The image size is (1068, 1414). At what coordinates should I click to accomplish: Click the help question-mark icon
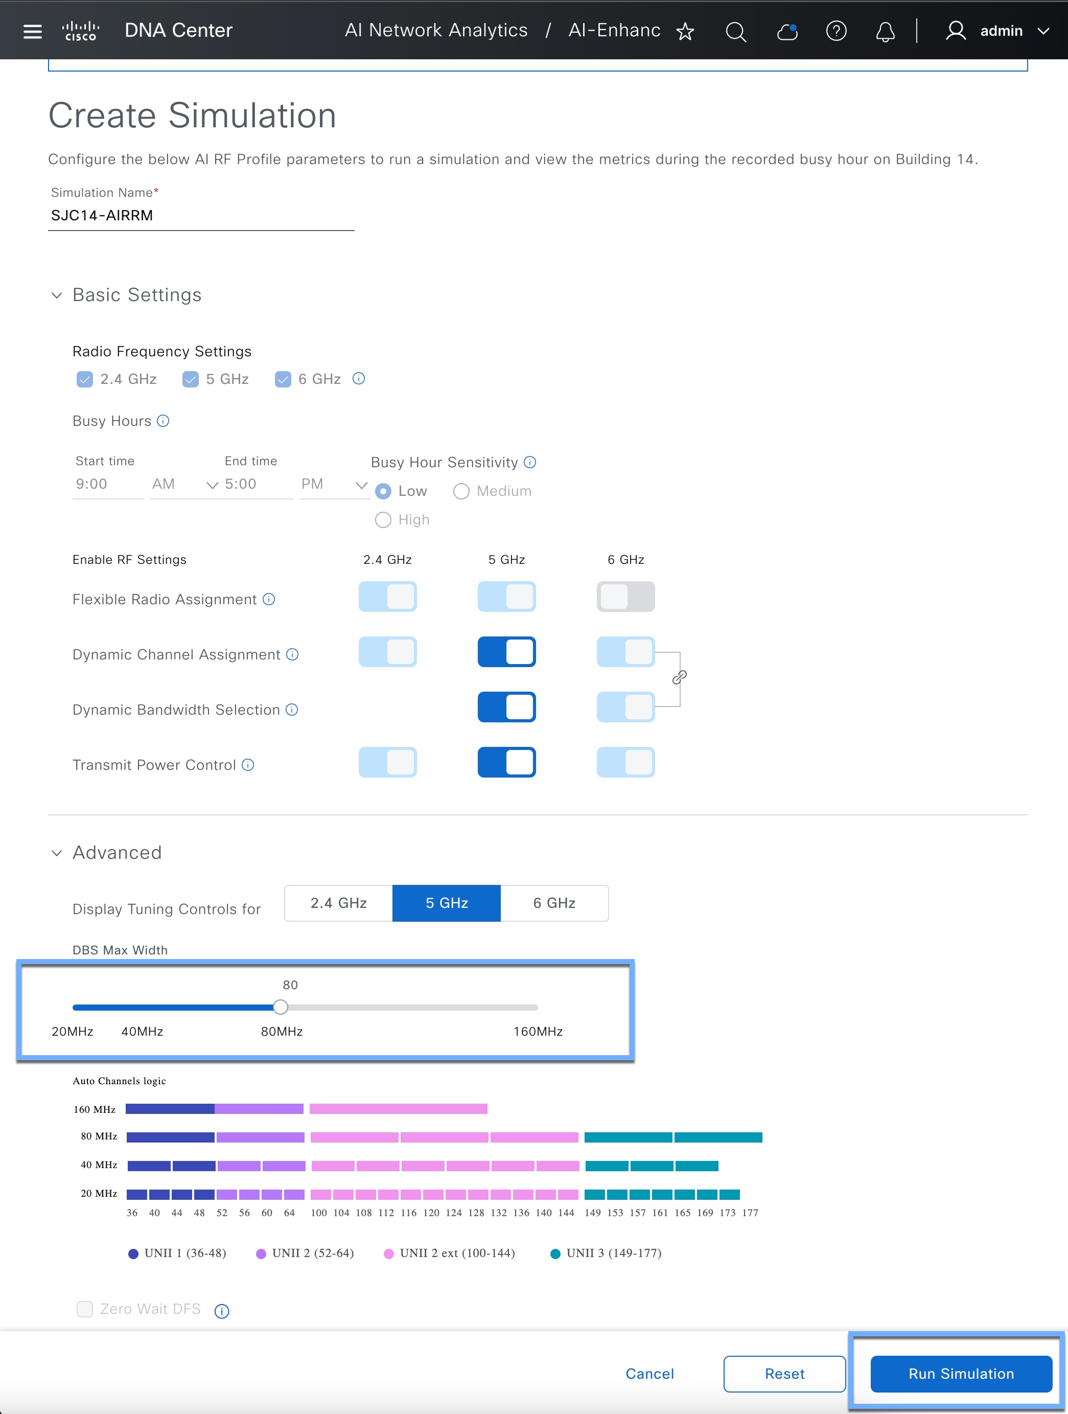coord(836,31)
